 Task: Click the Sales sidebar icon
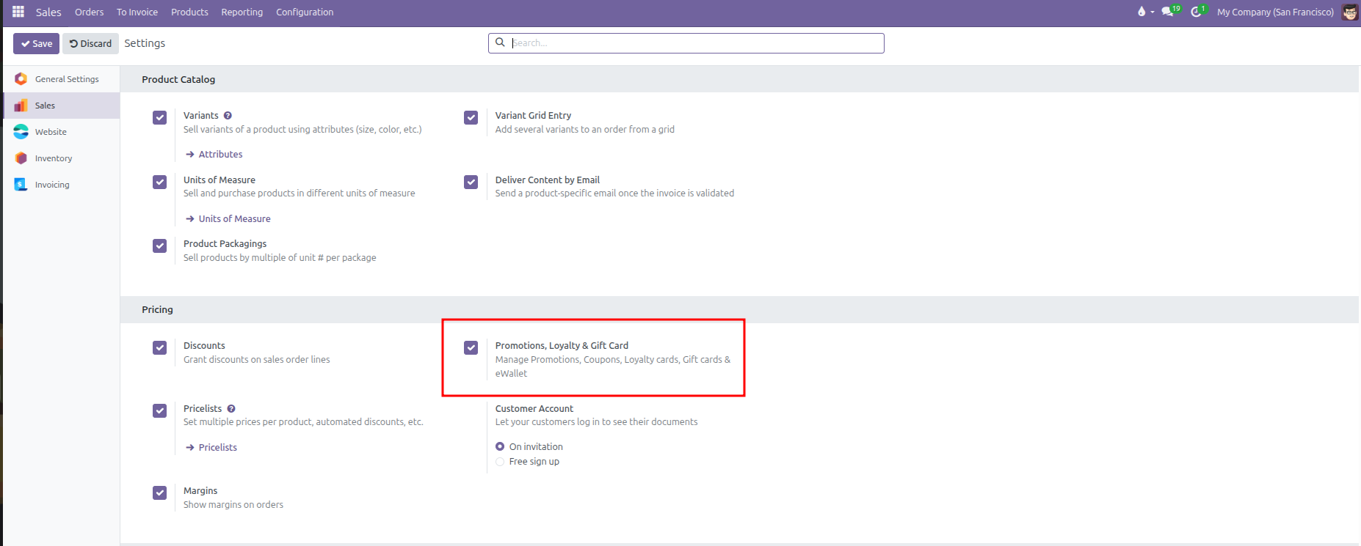click(x=21, y=106)
